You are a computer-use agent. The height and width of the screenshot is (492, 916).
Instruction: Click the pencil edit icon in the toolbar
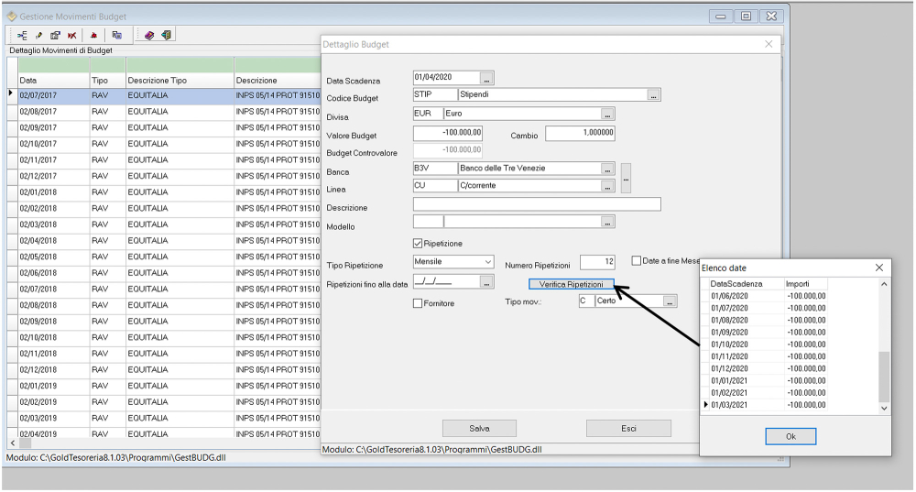[x=38, y=35]
